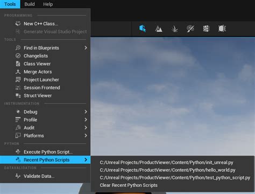Open the Help menu
Viewport: 255px width, 194px height.
pyautogui.click(x=48, y=4)
